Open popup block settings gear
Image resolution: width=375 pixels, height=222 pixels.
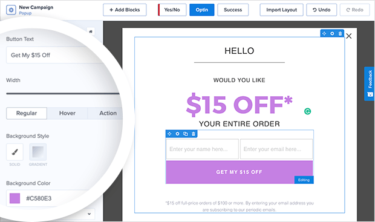coord(332,33)
